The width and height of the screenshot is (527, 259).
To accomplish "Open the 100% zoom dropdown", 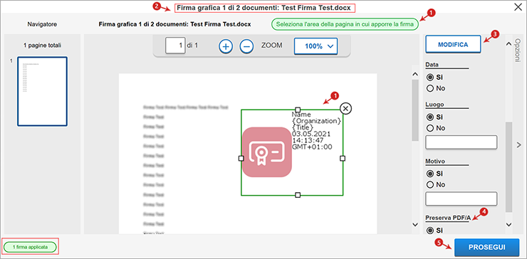I will click(x=315, y=46).
